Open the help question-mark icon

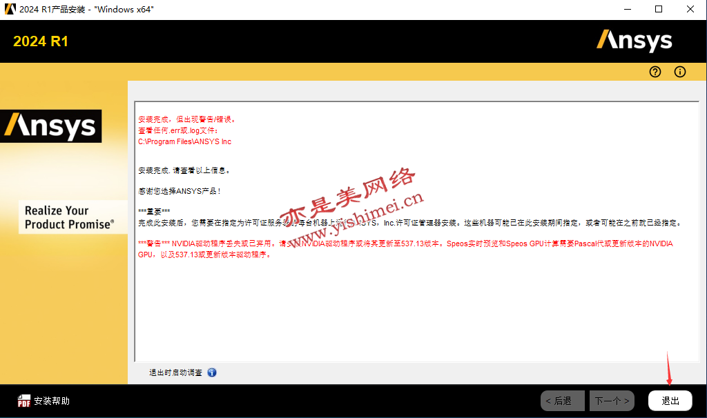(655, 72)
